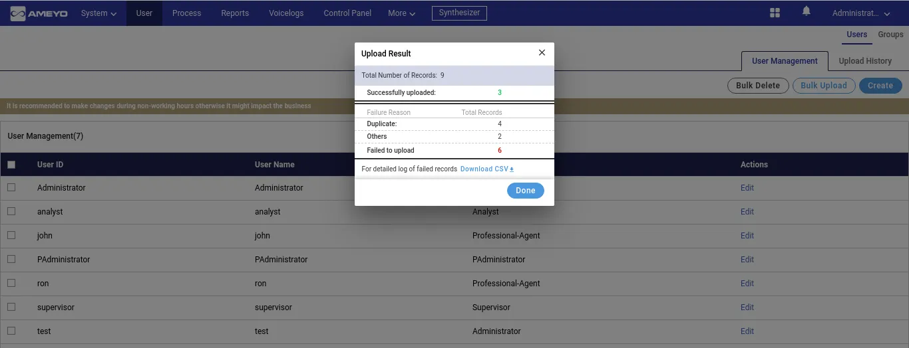
Task: Open the Voicelogs menu
Action: coord(286,13)
